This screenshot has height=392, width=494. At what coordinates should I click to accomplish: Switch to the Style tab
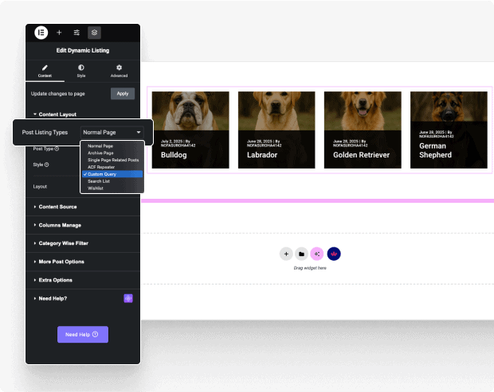[x=81, y=71]
